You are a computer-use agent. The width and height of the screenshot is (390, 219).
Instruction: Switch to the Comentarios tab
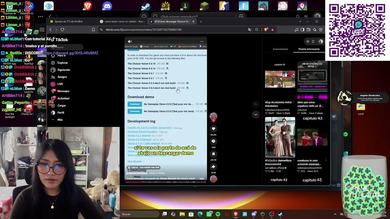pos(280,49)
